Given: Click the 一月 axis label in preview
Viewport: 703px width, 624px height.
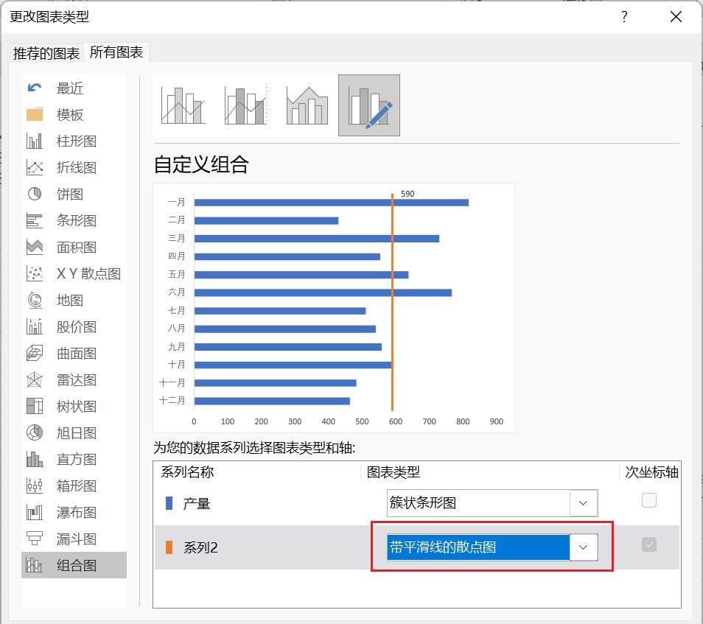Looking at the screenshot, I should coord(177,202).
